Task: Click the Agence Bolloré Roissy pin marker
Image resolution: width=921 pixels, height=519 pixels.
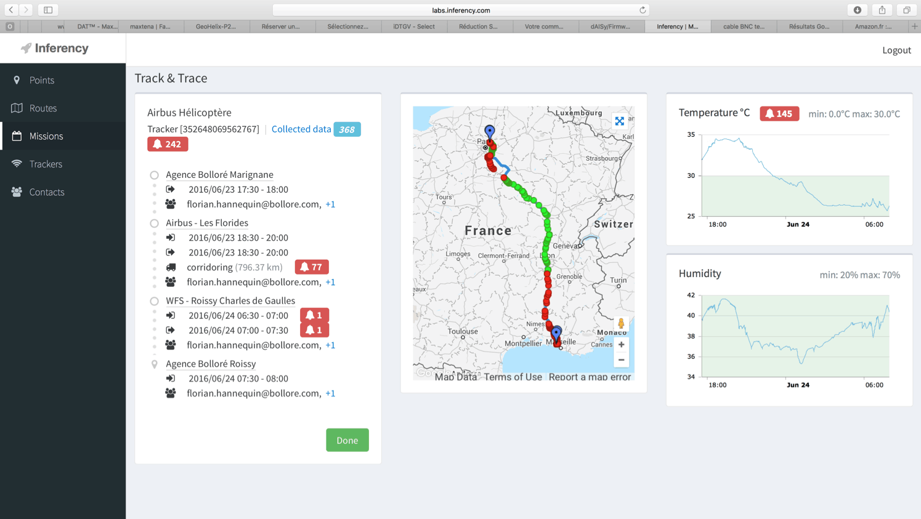Action: [154, 364]
